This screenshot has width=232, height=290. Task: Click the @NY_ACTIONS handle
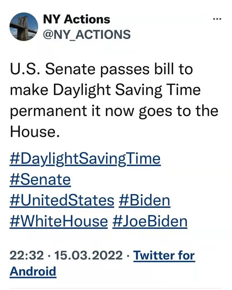point(87,34)
